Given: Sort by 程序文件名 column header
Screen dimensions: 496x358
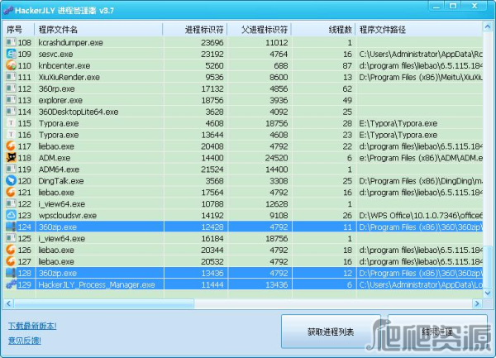Looking at the screenshot, I should pyautogui.click(x=98, y=30).
